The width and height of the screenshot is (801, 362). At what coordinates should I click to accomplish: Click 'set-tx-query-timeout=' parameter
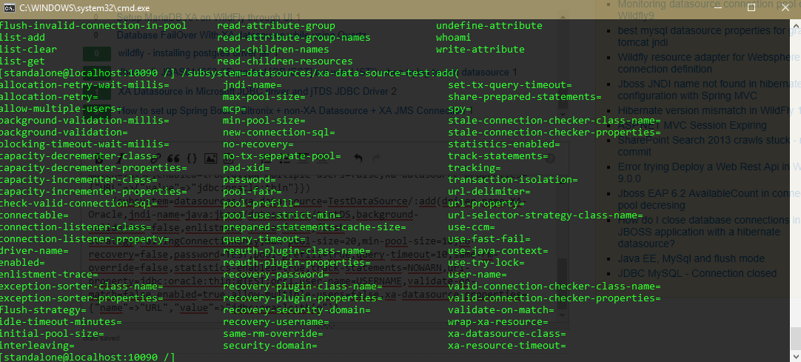[x=510, y=84]
